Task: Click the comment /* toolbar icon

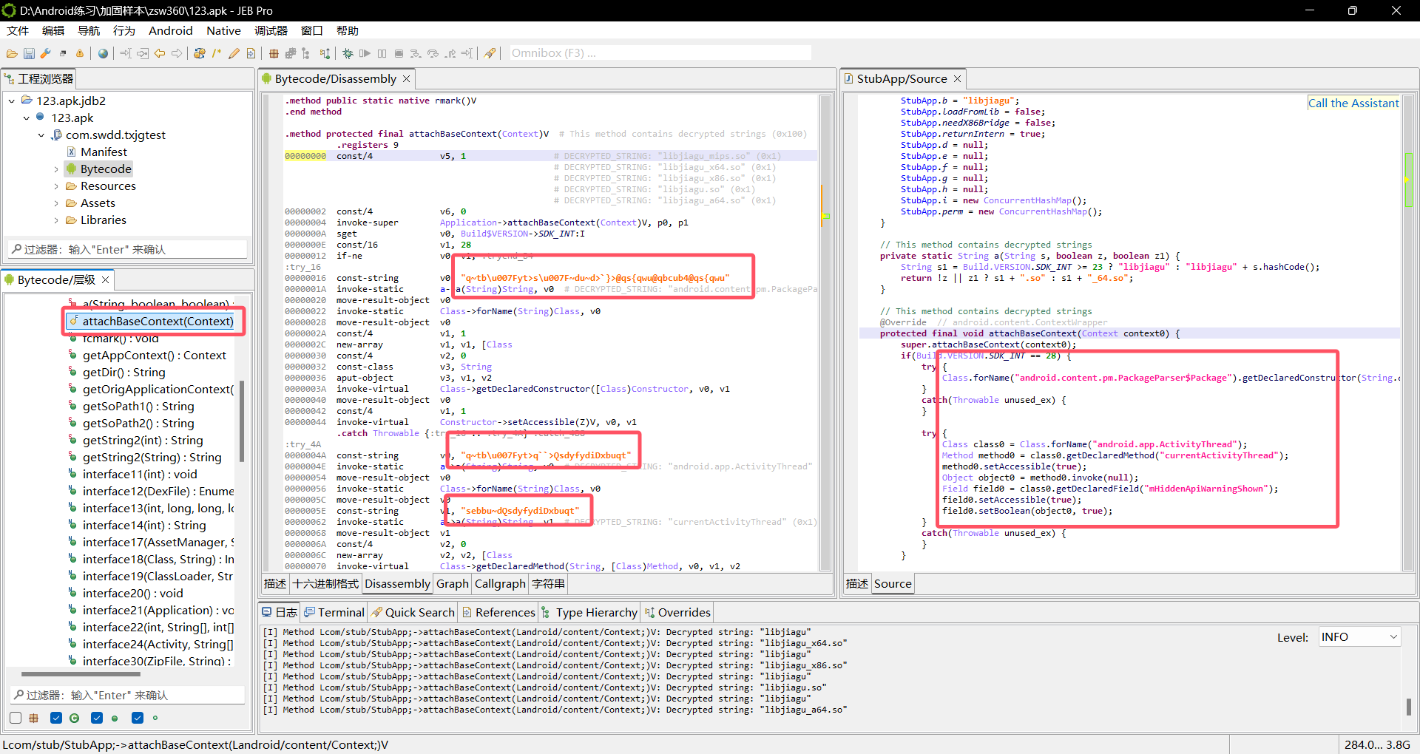Action: tap(217, 53)
